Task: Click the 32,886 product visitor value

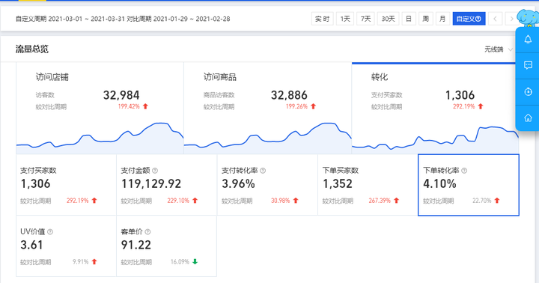Action: tap(289, 95)
